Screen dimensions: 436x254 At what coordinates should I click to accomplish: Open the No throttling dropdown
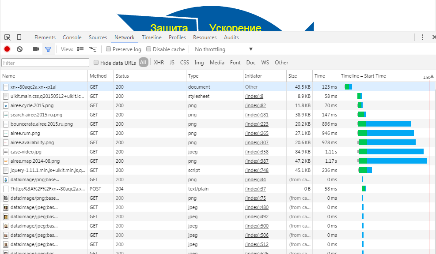(x=223, y=49)
